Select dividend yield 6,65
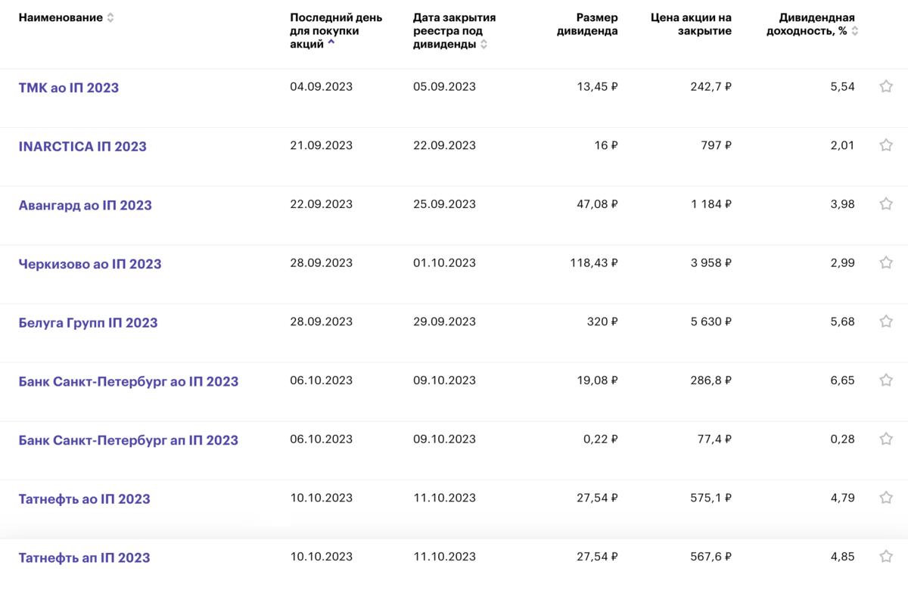The image size is (908, 596). coord(842,380)
